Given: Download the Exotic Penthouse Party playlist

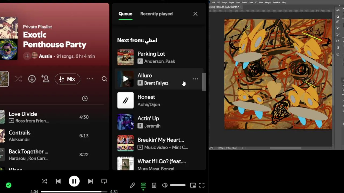Looking at the screenshot, I should point(32,79).
